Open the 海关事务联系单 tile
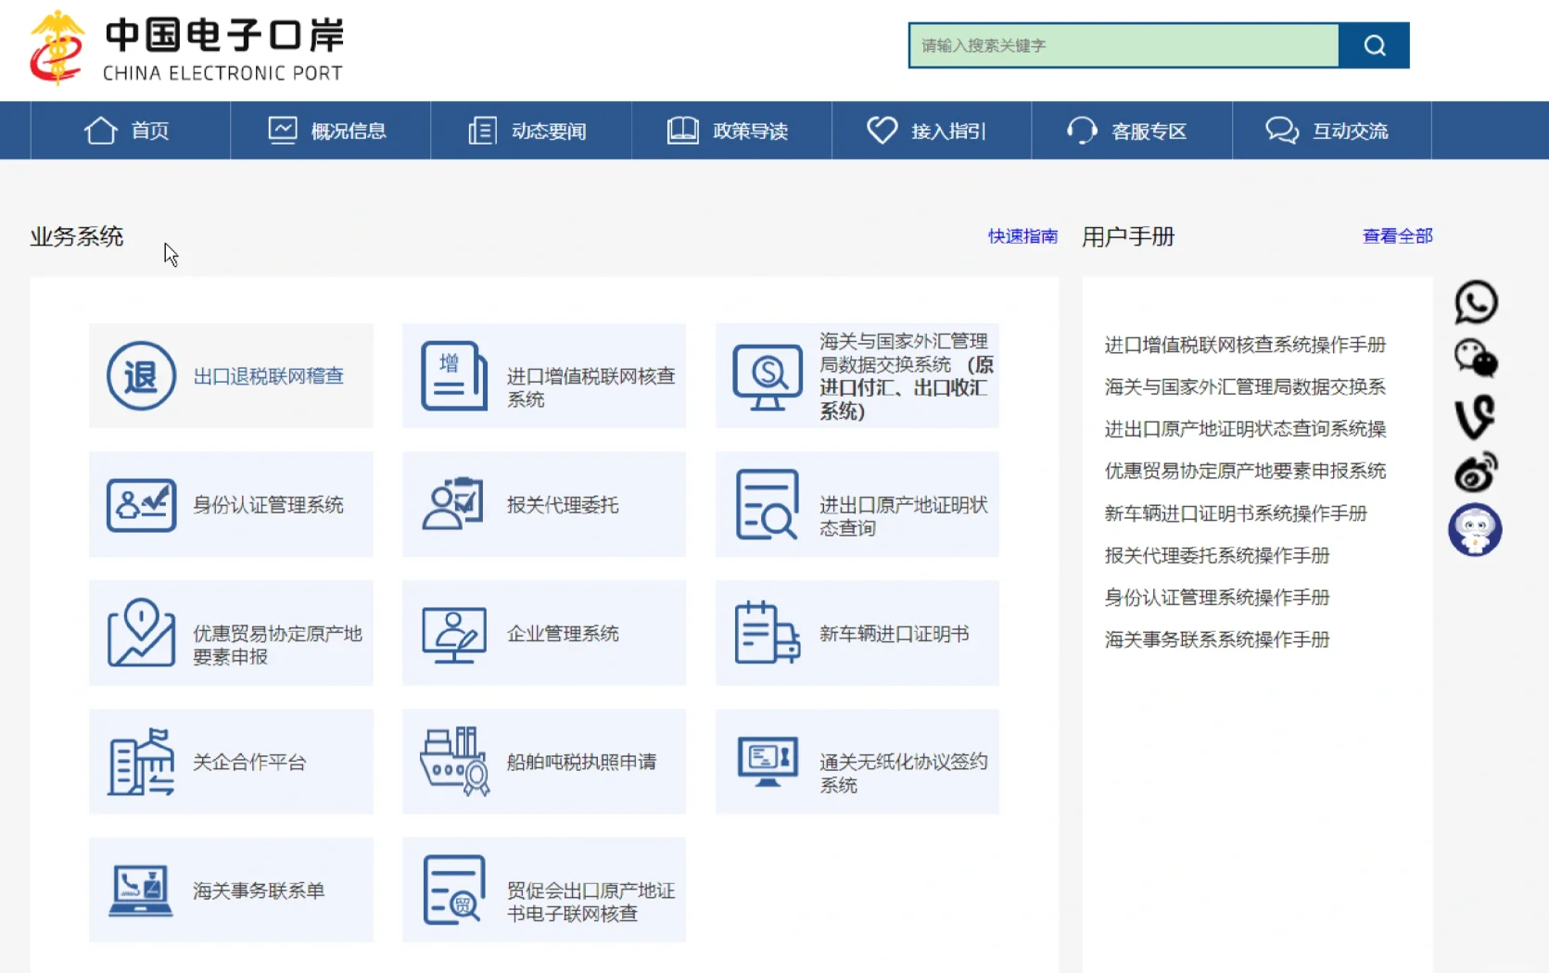The height and width of the screenshot is (973, 1549). coord(230,890)
